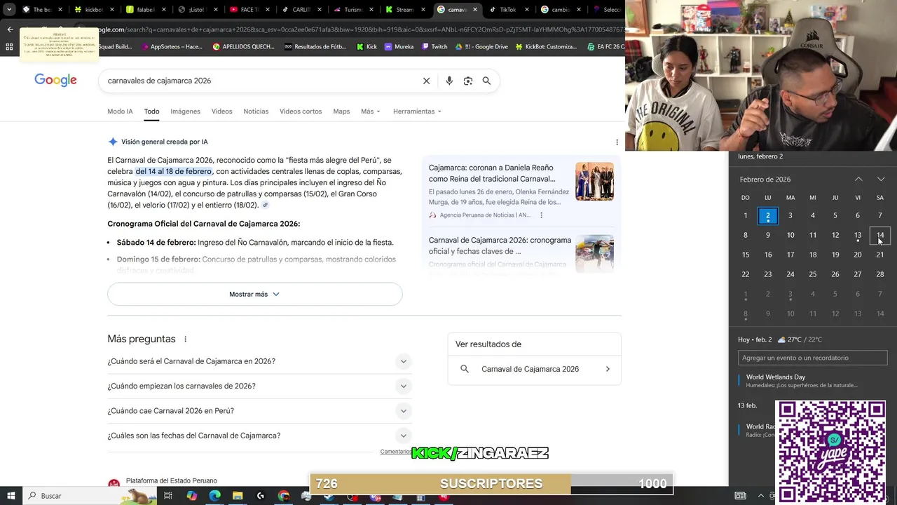Open Más preguntas options menu
This screenshot has height=505, width=897.
[x=186, y=339]
